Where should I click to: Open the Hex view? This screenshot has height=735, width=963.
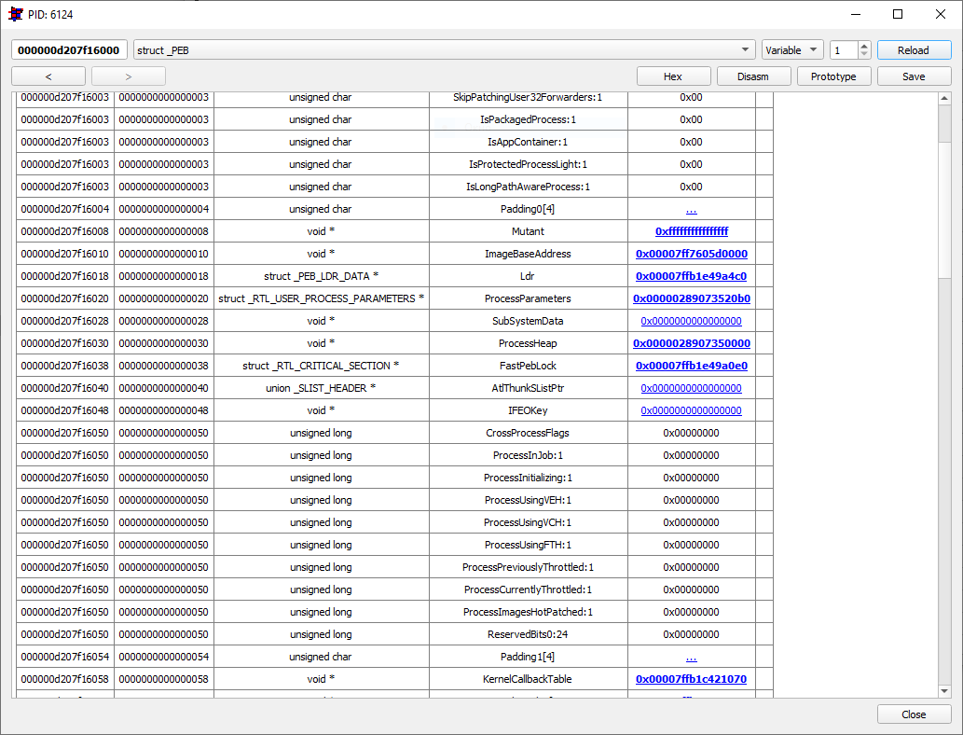click(x=674, y=76)
